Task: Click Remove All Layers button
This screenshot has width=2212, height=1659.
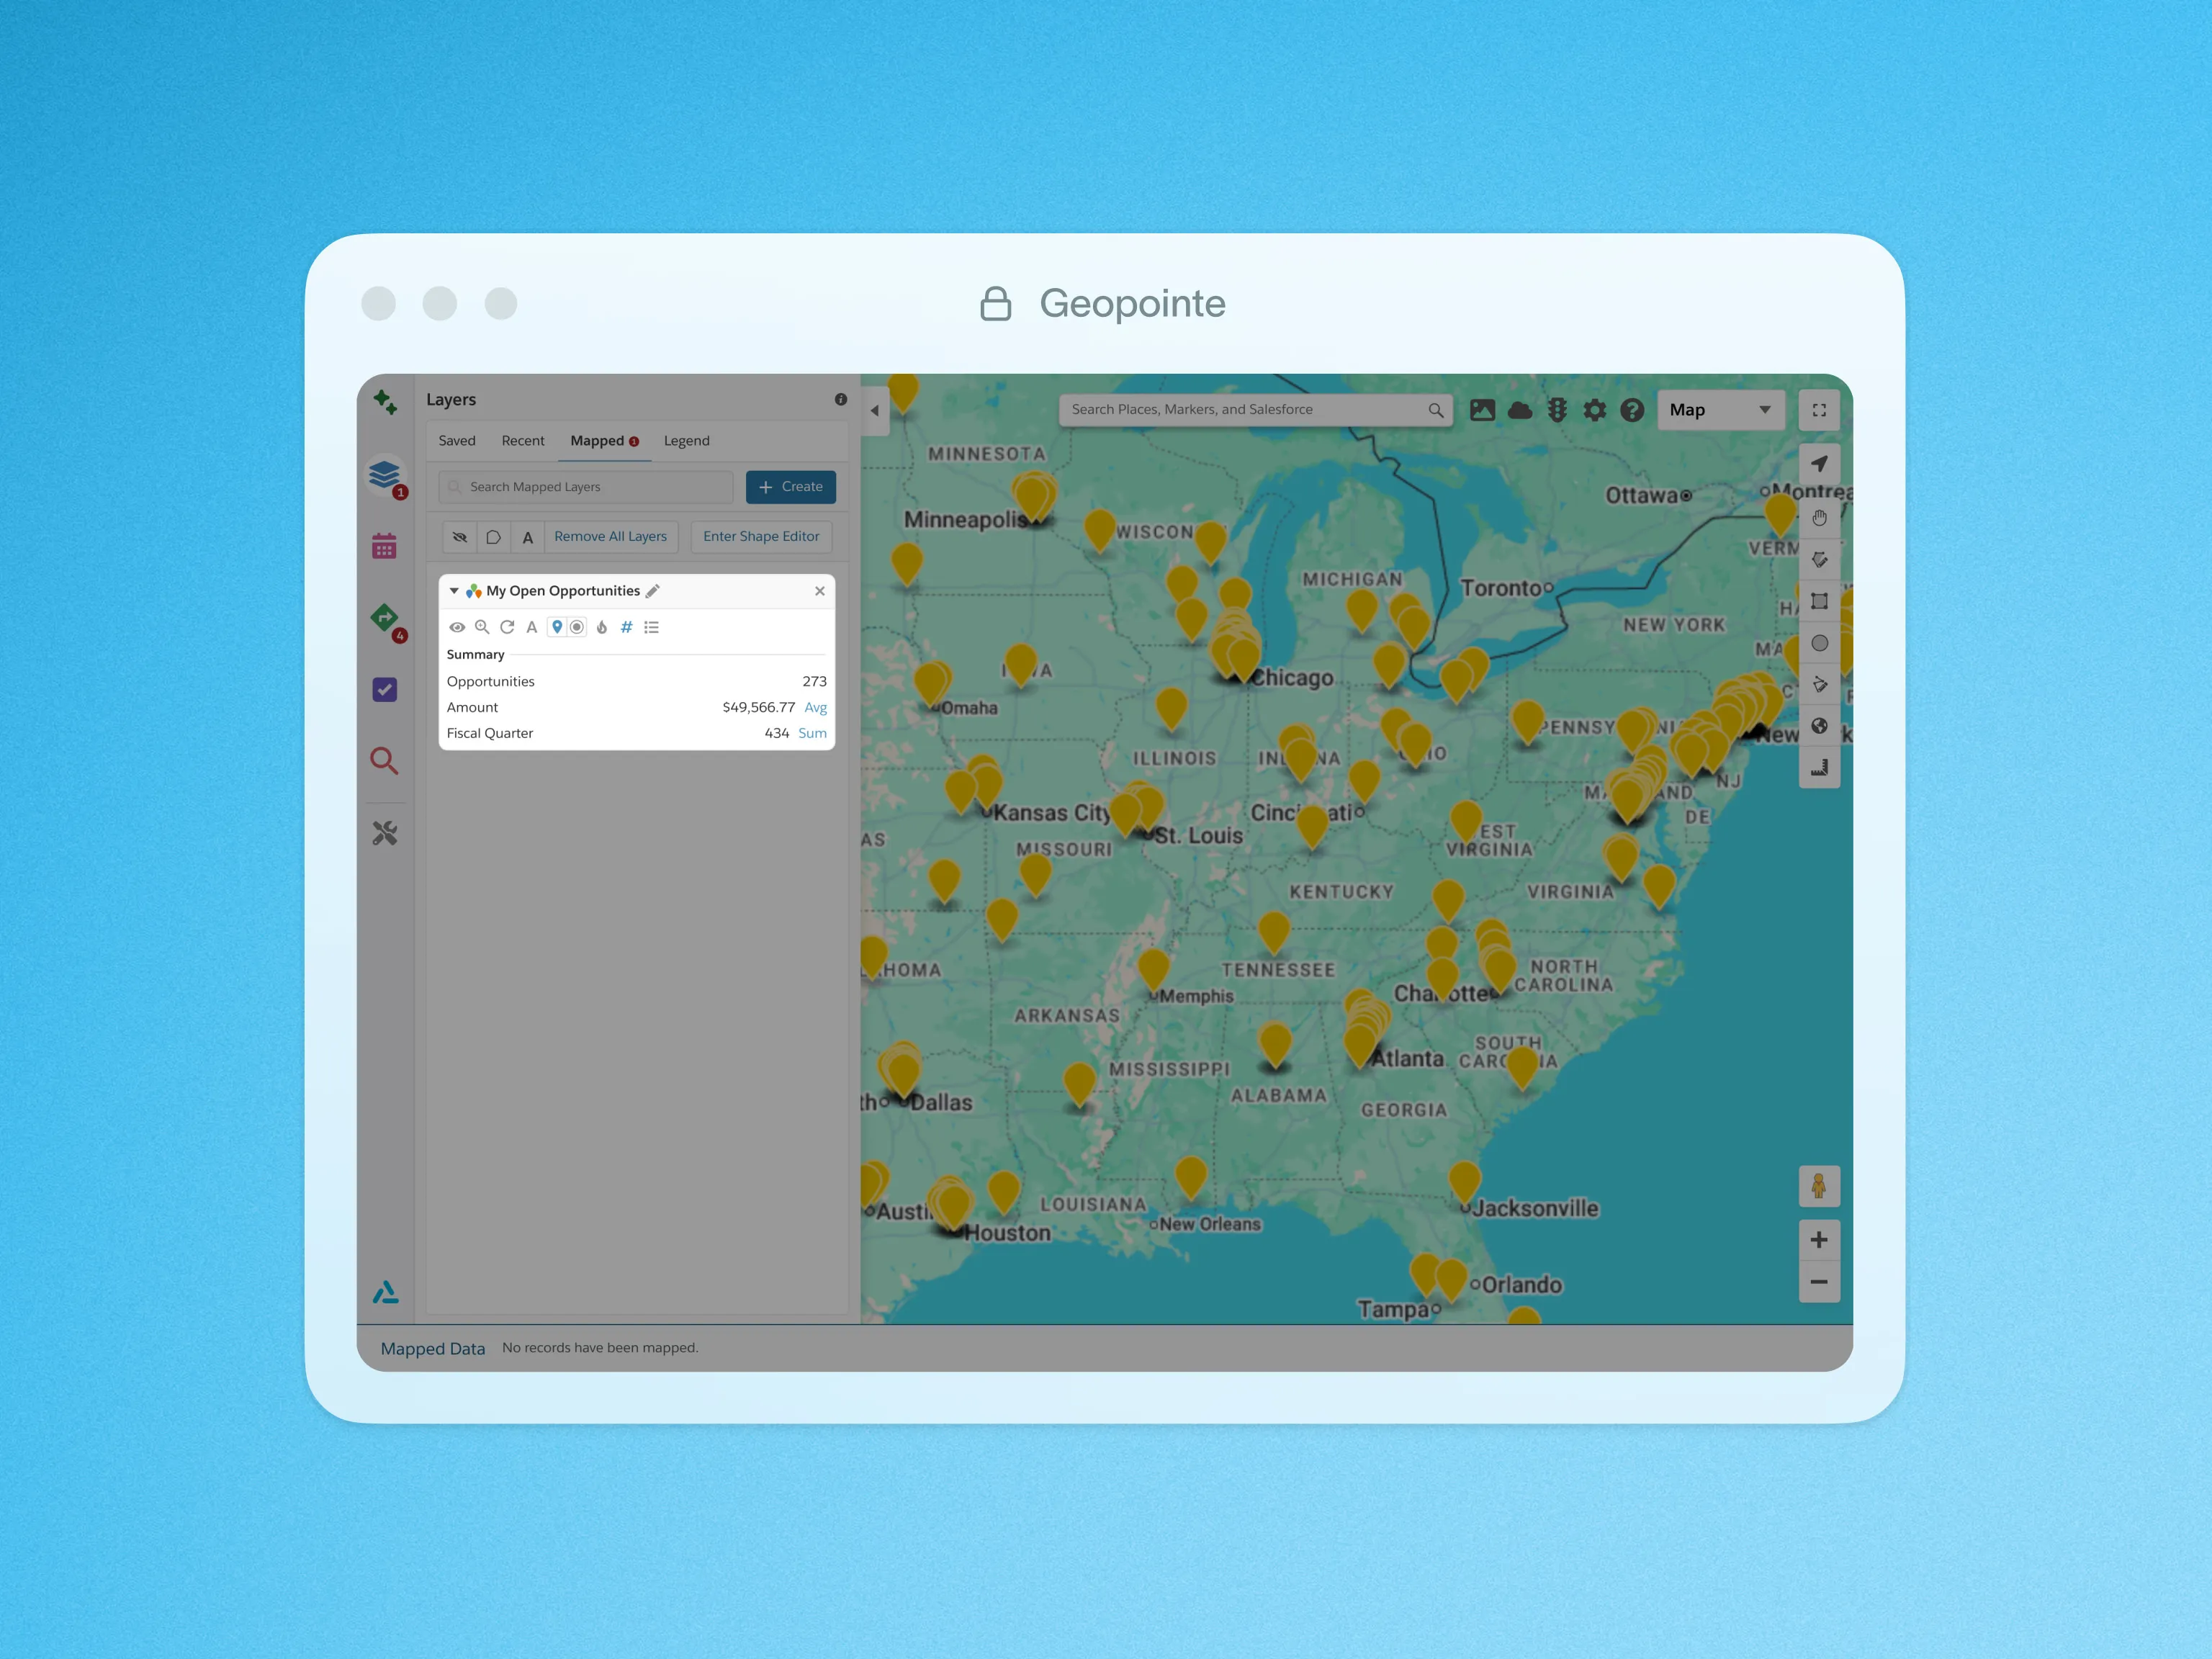Action: pos(610,537)
